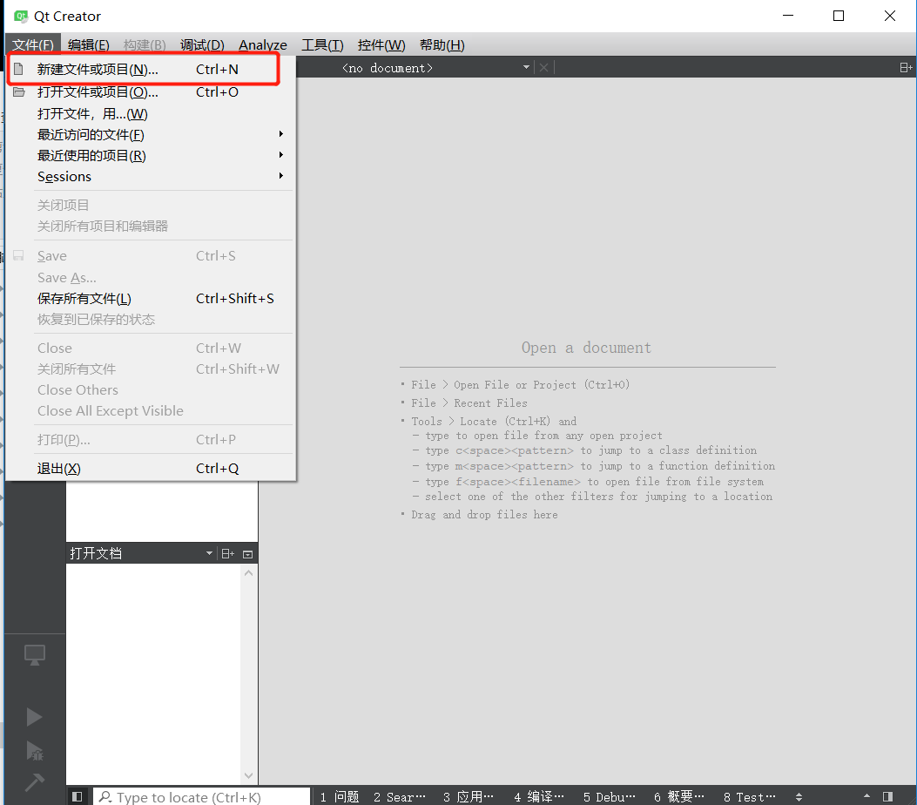This screenshot has height=805, width=917.
Task: Split the editor via the top-right split icon
Action: 906,68
